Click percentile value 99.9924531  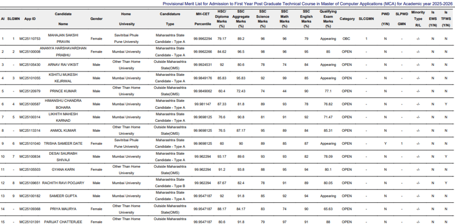tap(202, 65)
